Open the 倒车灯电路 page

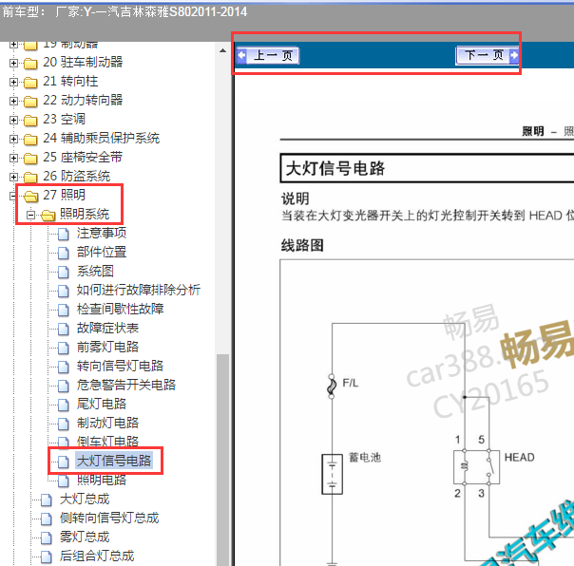107,442
